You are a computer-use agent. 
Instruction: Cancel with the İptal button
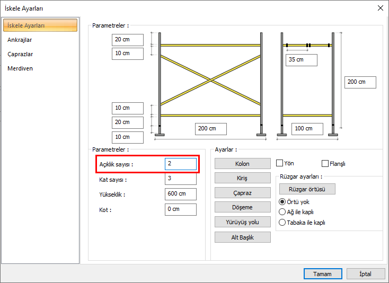click(366, 274)
